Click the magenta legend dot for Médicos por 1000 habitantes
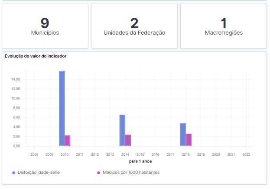The height and width of the screenshot is (189, 270). tap(98, 173)
